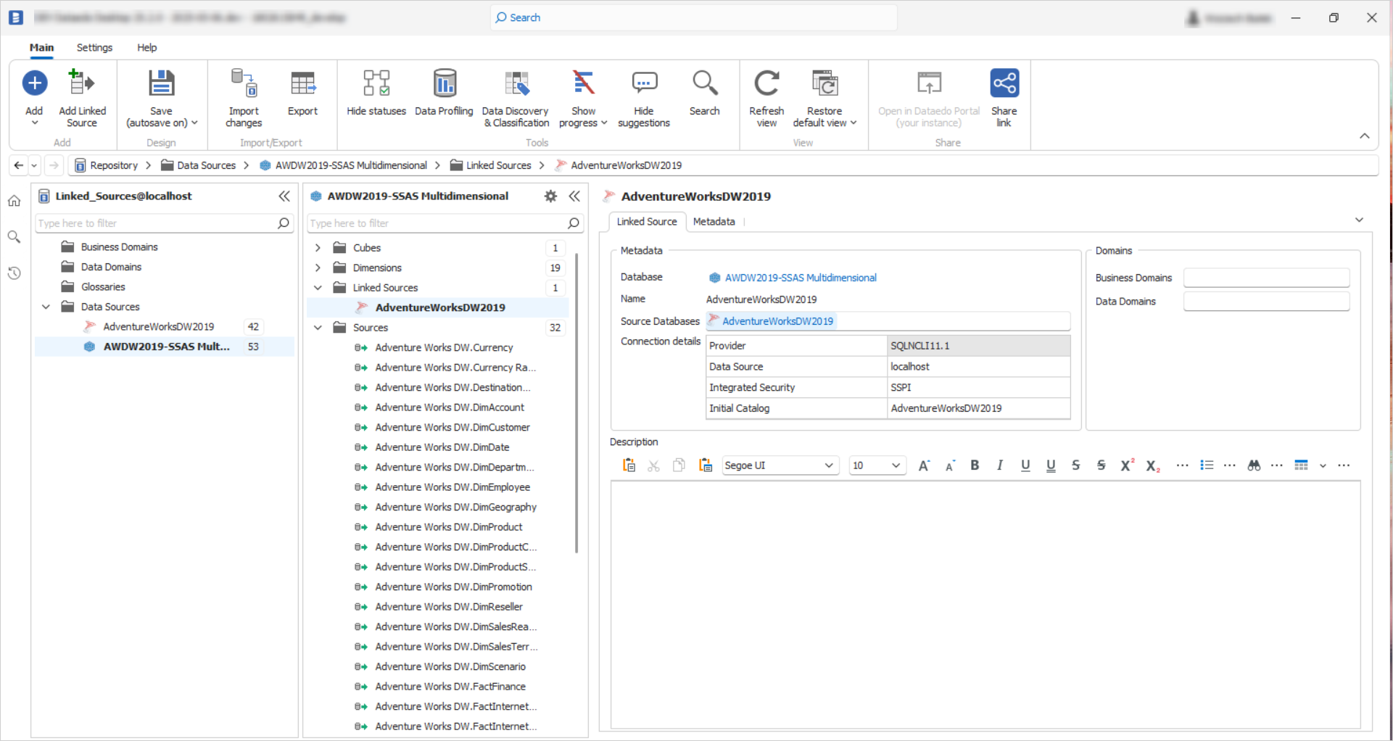1393x741 pixels.
Task: Toggle superscript formatting
Action: [1127, 465]
